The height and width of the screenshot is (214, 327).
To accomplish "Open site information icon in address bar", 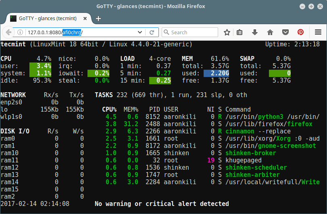I will coord(20,32).
